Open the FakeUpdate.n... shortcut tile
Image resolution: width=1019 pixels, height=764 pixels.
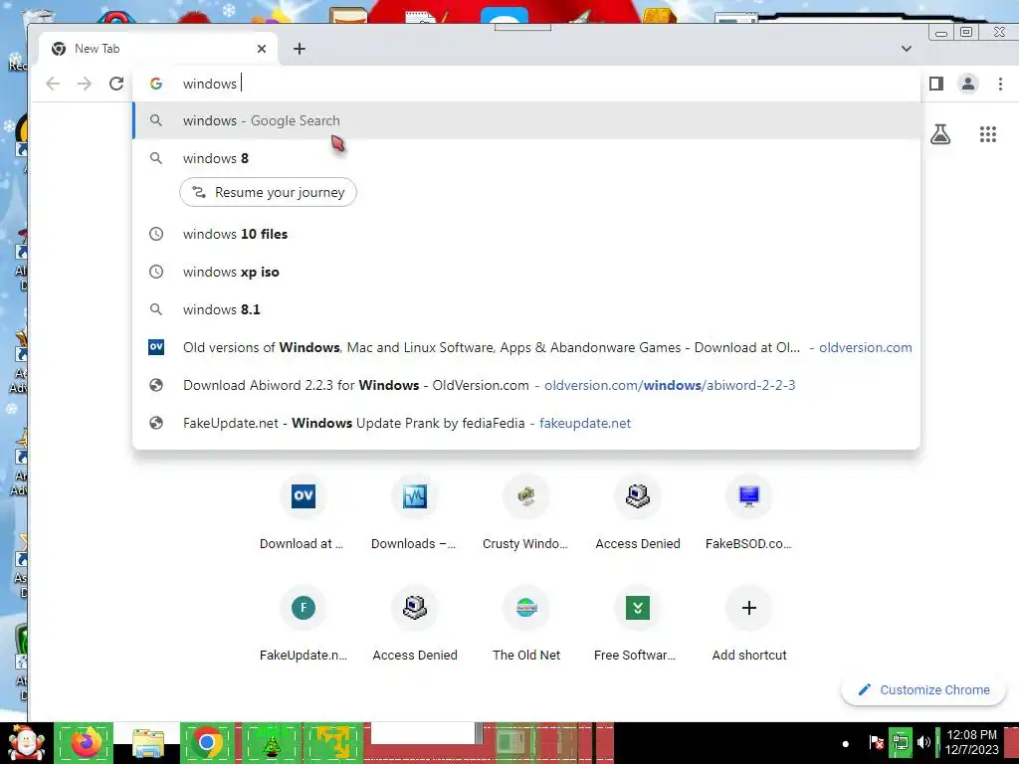pos(303,625)
